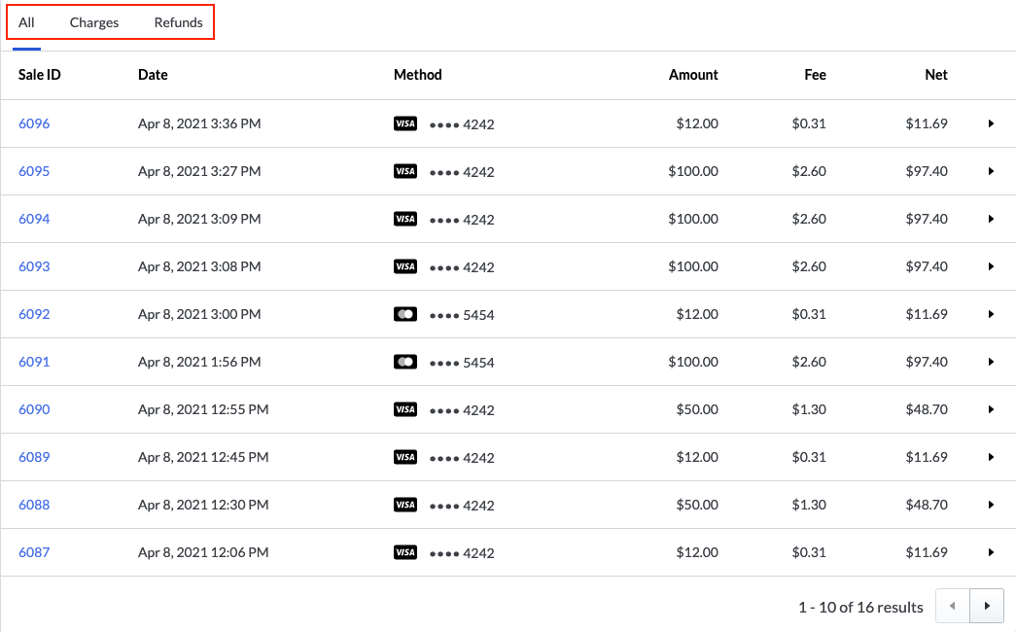Image resolution: width=1016 pixels, height=632 pixels.
Task: Open sale ID 6095 link
Action: [34, 171]
